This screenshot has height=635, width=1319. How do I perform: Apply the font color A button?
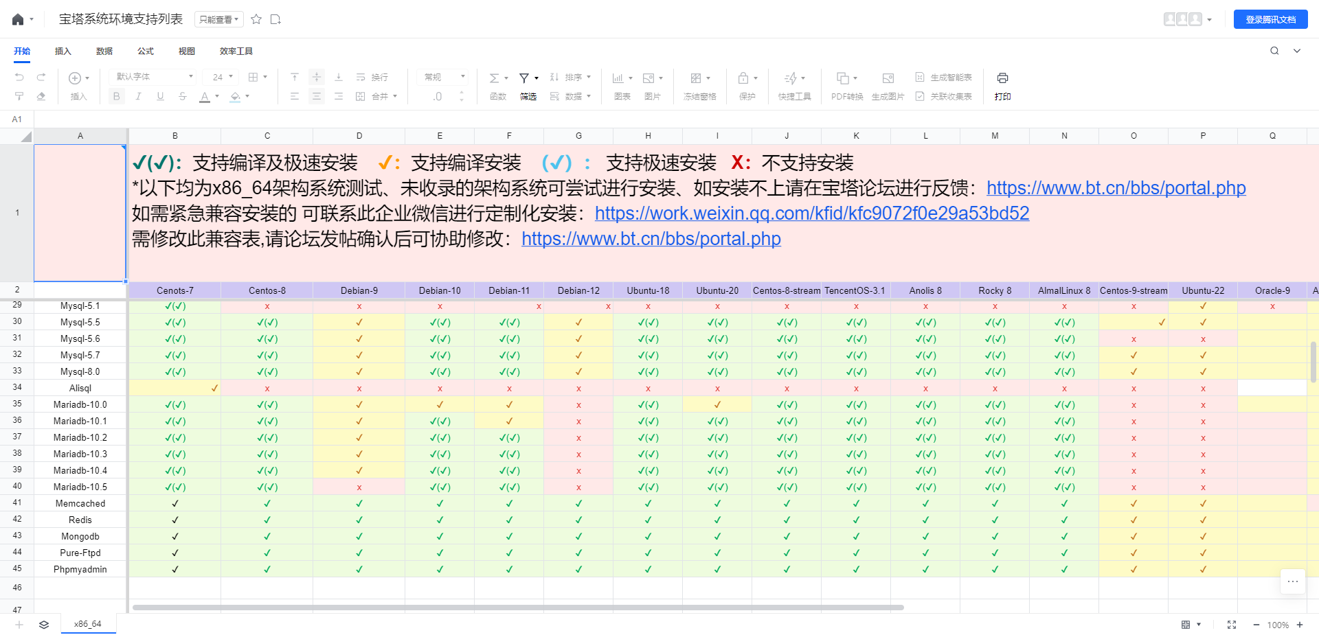coord(205,97)
